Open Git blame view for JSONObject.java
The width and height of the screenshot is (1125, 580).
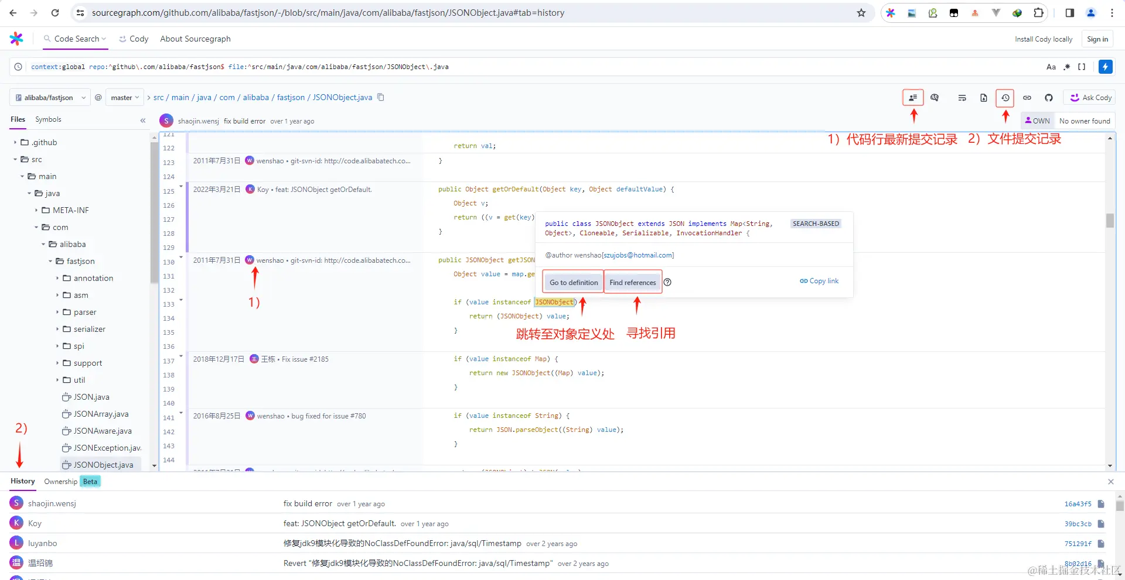pyautogui.click(x=912, y=97)
